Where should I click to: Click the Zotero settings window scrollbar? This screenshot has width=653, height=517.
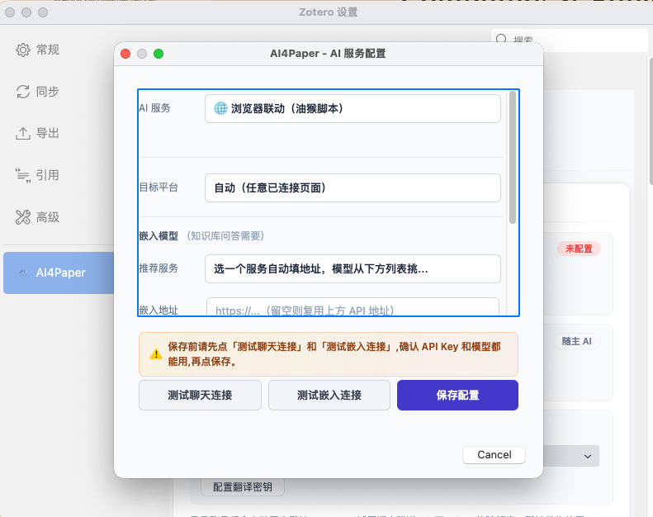tap(651, 121)
